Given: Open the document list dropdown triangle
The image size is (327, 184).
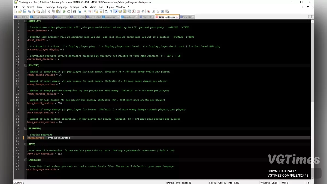Looking at the screenshot, I should 308,7.
